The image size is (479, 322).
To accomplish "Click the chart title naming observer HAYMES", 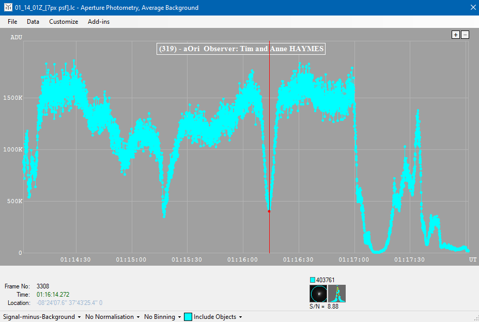I will point(241,49).
